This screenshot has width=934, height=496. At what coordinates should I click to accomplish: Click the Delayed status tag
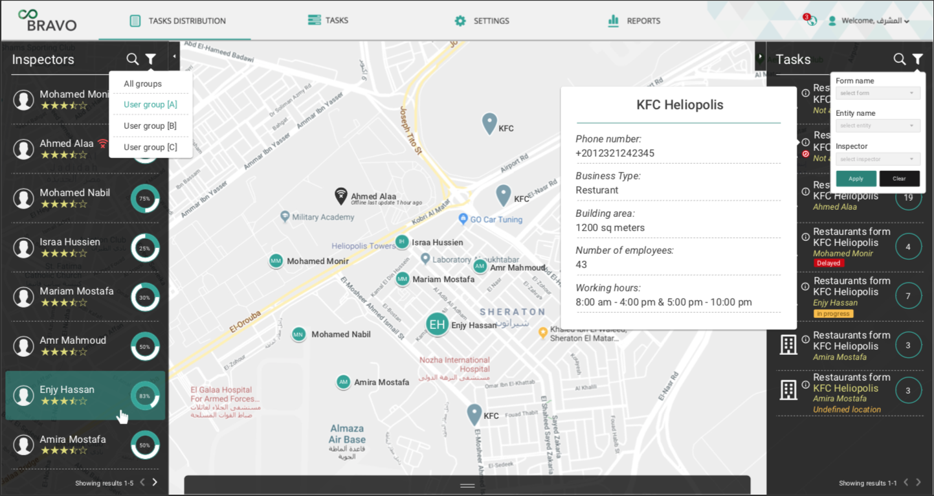click(828, 264)
